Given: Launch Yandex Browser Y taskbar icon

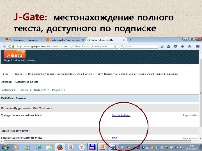Looking at the screenshot, I should [x=82, y=147].
